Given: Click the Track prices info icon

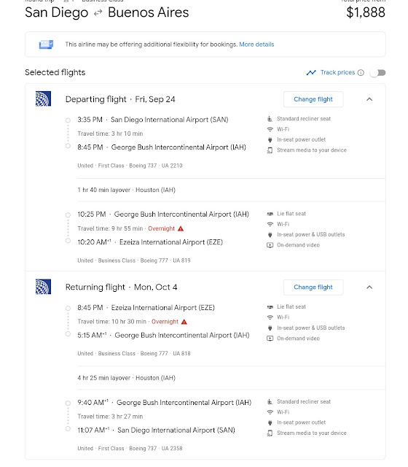Looking at the screenshot, I should (x=361, y=73).
